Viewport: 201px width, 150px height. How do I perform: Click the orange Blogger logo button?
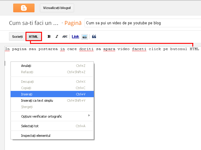[x=24, y=8]
